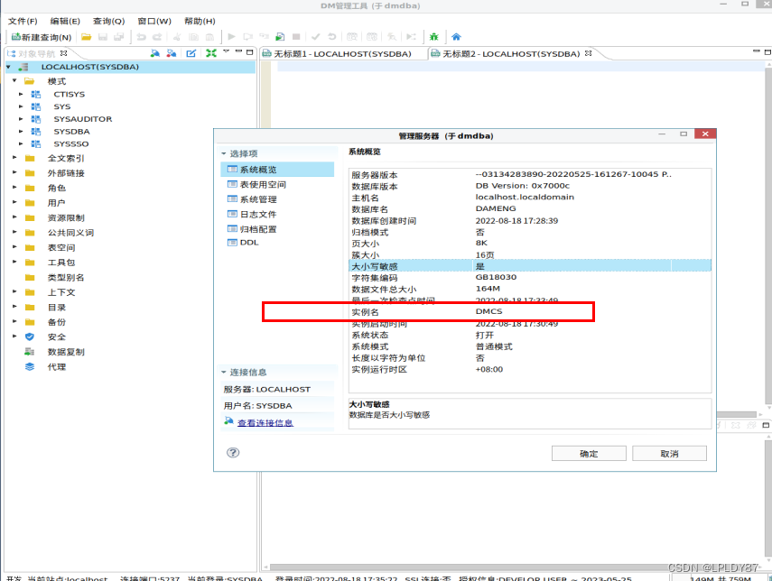Click the rollback toolbar icon
The width and height of the screenshot is (772, 581).
tap(332, 37)
